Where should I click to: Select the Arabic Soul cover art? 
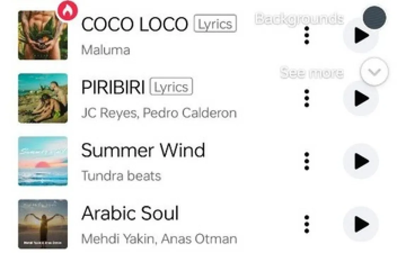click(x=43, y=224)
